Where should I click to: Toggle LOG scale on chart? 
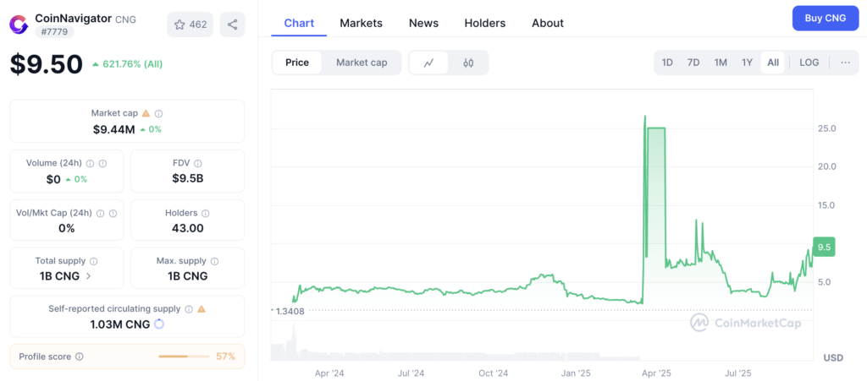pos(809,63)
